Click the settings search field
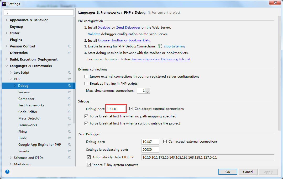Image resolution: width=283 pixels, height=179 pixels. click(x=39, y=12)
